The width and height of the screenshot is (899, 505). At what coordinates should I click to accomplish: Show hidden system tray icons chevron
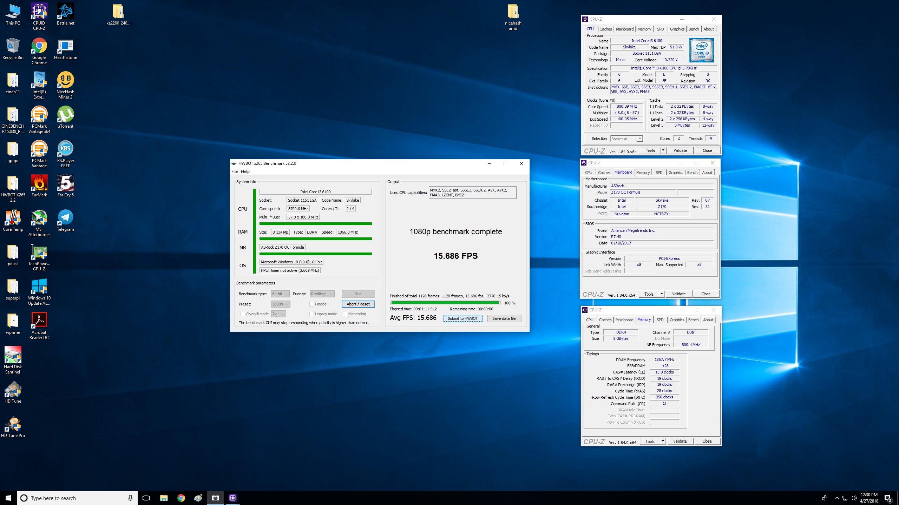tap(836, 498)
